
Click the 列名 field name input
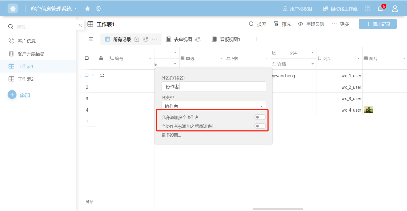point(214,86)
